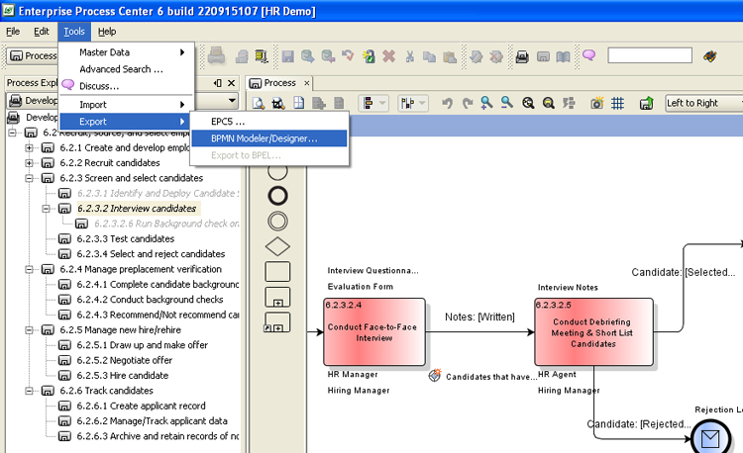Collapse the 6.2.5 Manage new hire/rehire node
Image resolution: width=743 pixels, height=453 pixels.
pyautogui.click(x=30, y=330)
